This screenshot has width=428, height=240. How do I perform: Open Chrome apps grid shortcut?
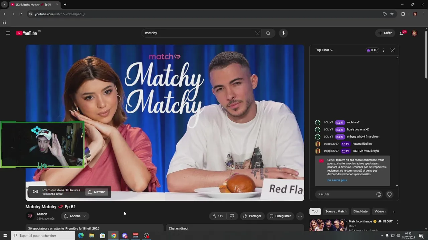(x=4, y=22)
